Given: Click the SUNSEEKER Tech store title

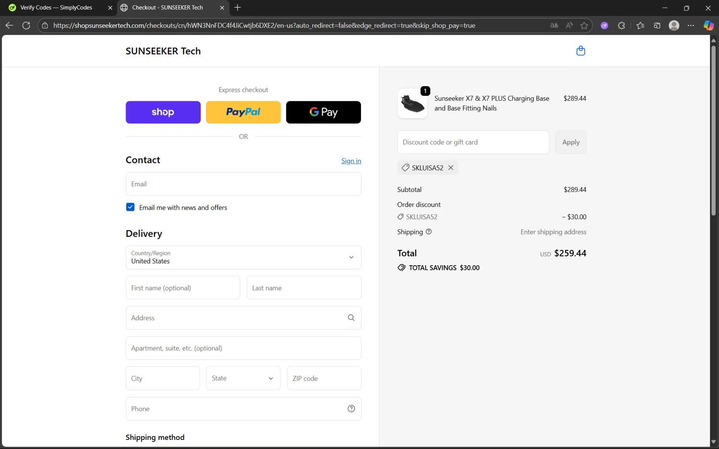Looking at the screenshot, I should pos(163,51).
